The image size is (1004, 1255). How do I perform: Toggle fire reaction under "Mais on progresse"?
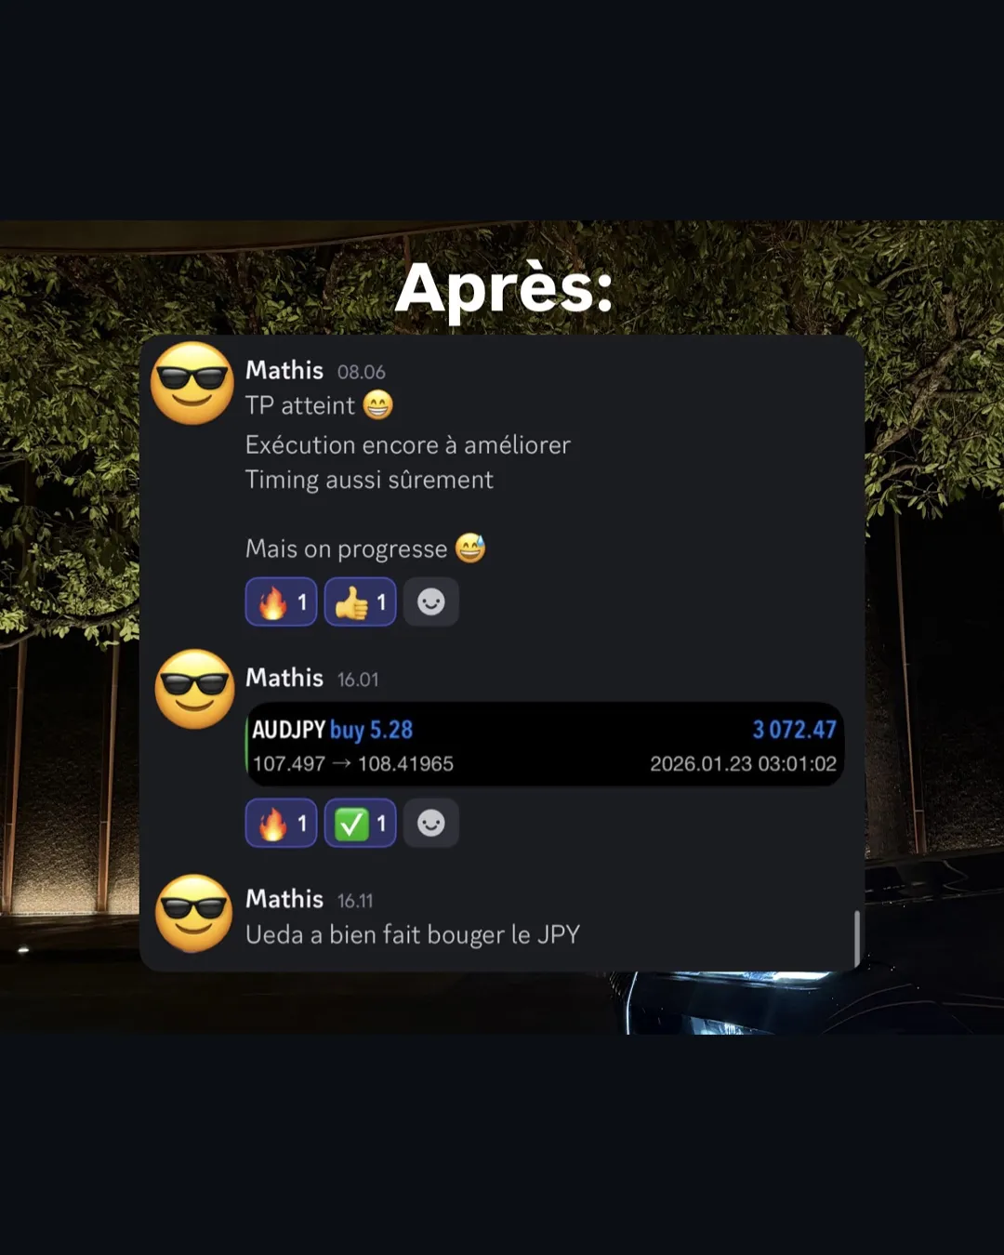[282, 602]
